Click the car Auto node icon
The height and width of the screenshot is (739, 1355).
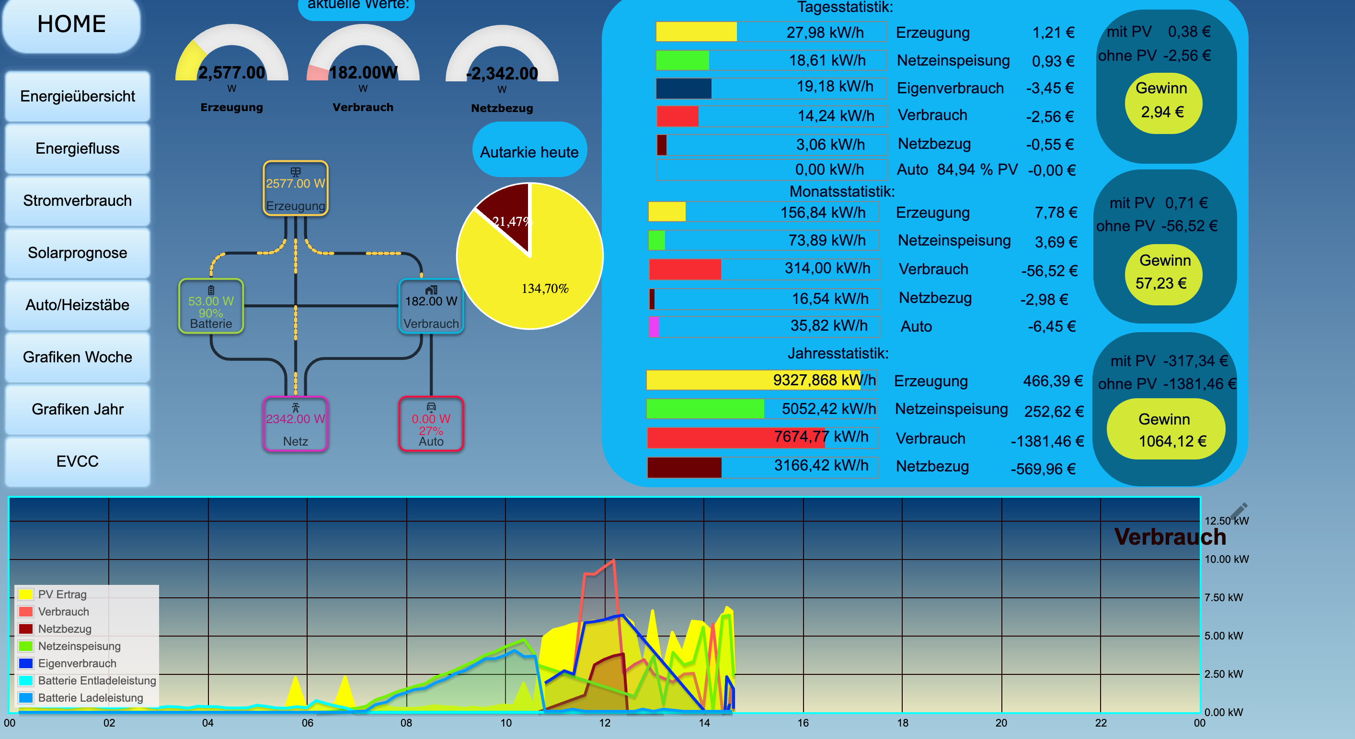click(x=431, y=407)
